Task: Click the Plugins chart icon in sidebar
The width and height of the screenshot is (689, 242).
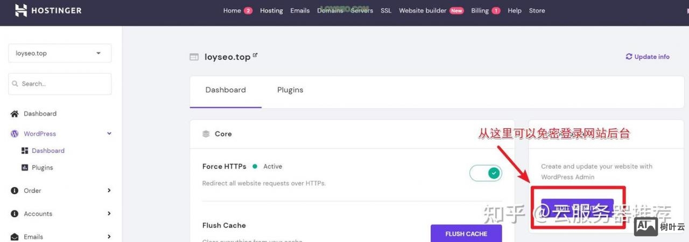Action: [x=25, y=167]
